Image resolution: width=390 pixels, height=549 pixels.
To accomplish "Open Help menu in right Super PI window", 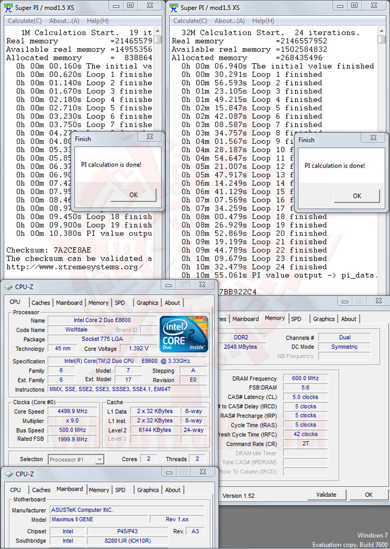I will pos(263,21).
